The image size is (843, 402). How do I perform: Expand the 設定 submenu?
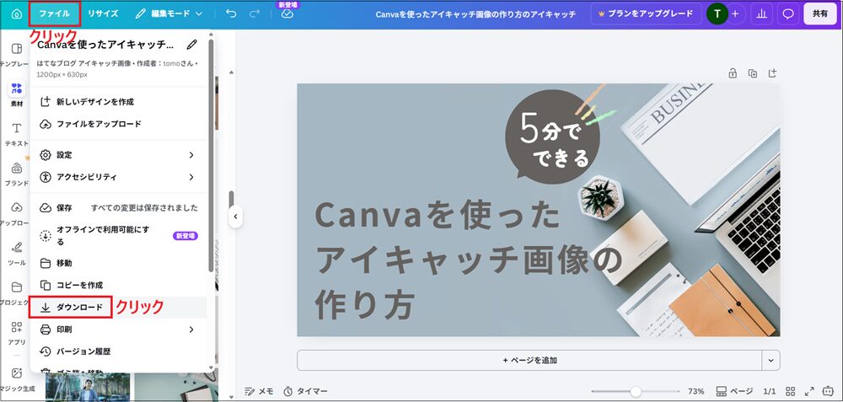118,155
